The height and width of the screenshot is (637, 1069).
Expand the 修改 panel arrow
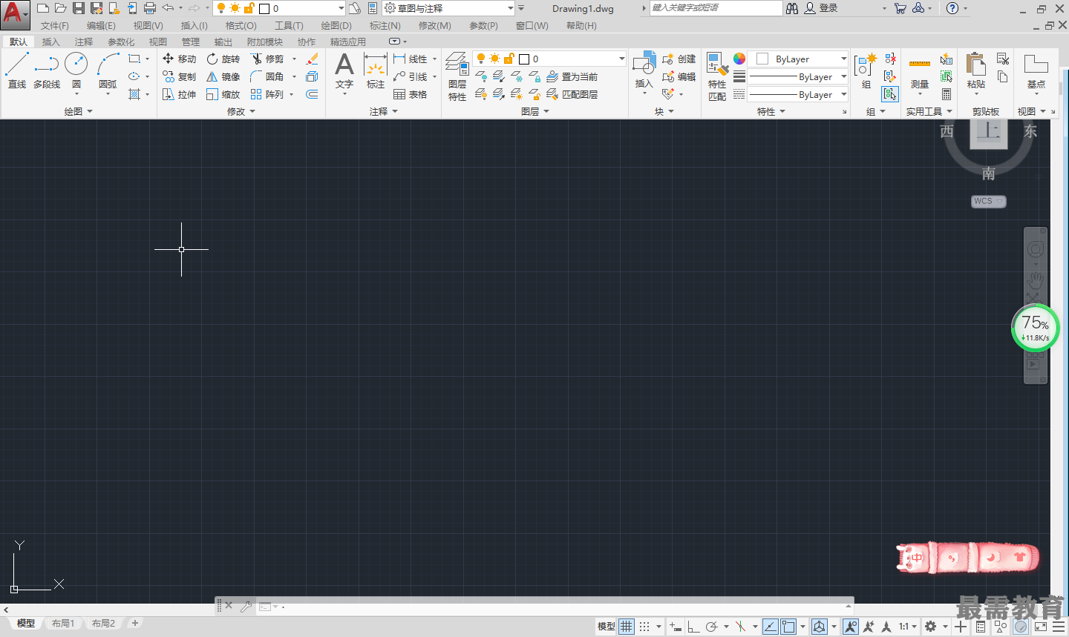(252, 111)
